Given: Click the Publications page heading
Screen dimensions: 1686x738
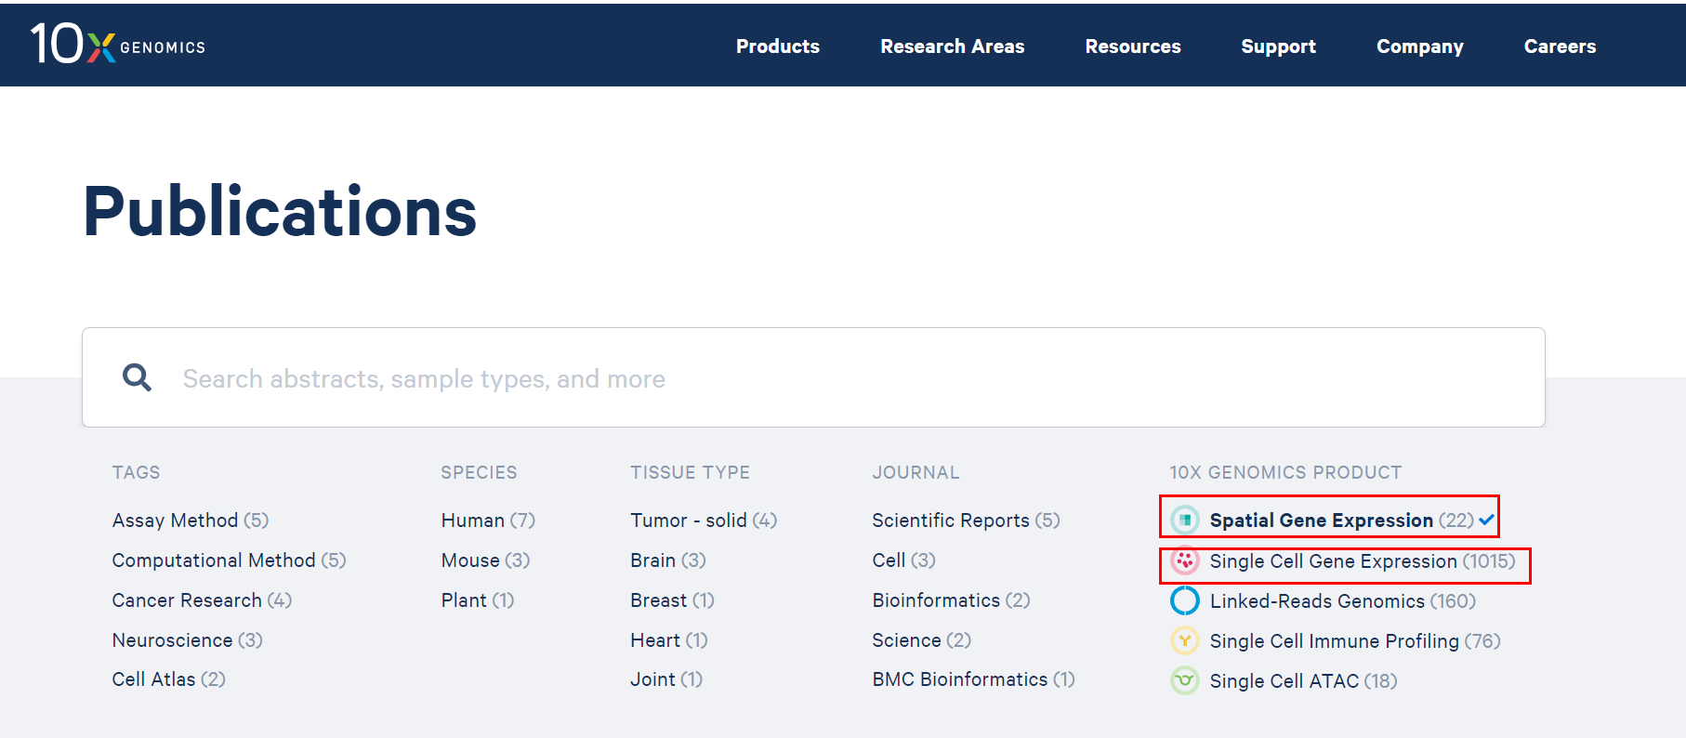Looking at the screenshot, I should click(280, 211).
